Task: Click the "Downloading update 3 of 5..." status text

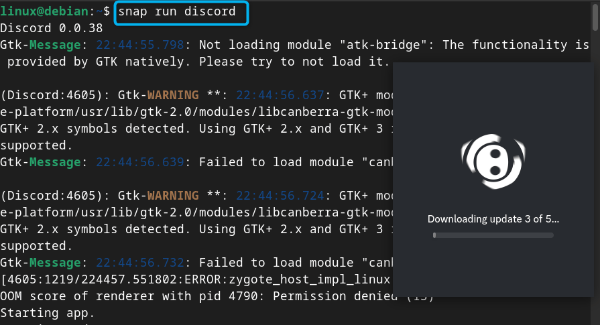Action: pos(493,219)
